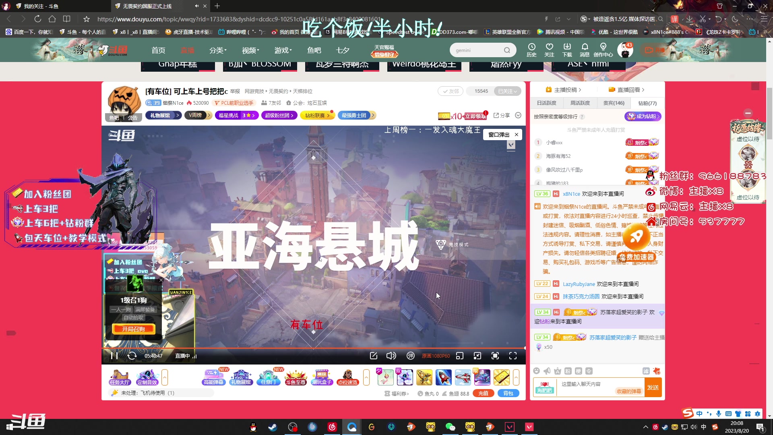Enter fullscreen mode in player
The image size is (773, 435).
point(513,356)
